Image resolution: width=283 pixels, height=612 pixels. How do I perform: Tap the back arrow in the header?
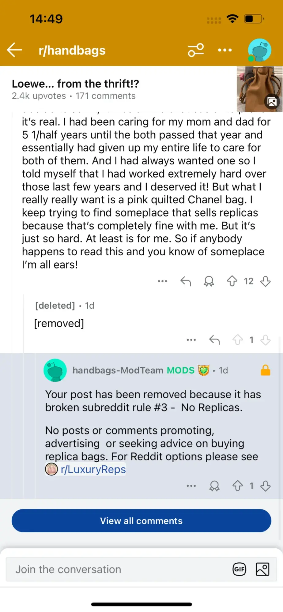(x=15, y=50)
